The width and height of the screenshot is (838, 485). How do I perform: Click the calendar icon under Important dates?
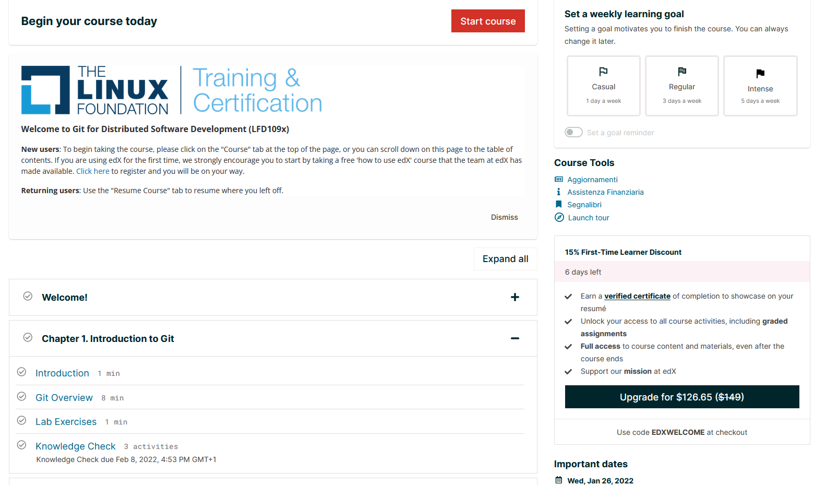[x=559, y=480]
